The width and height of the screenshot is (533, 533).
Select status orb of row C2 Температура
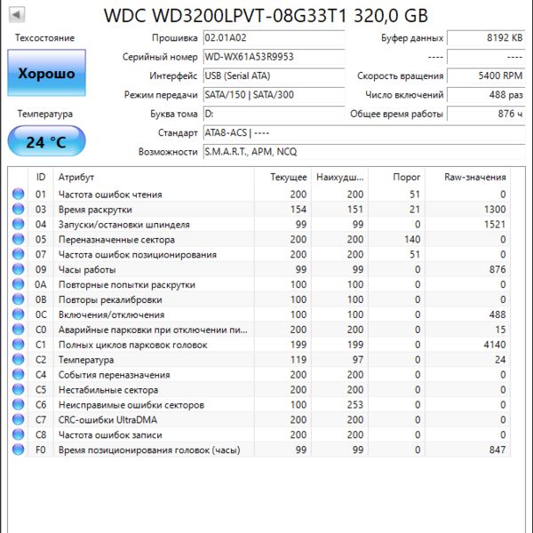point(19,359)
